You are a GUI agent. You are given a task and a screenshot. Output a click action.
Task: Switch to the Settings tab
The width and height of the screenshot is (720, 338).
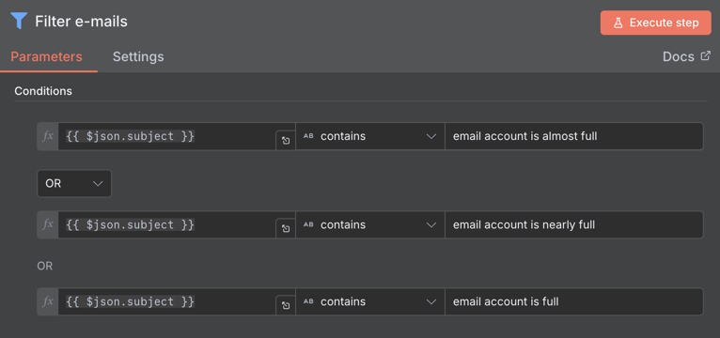[x=138, y=57]
